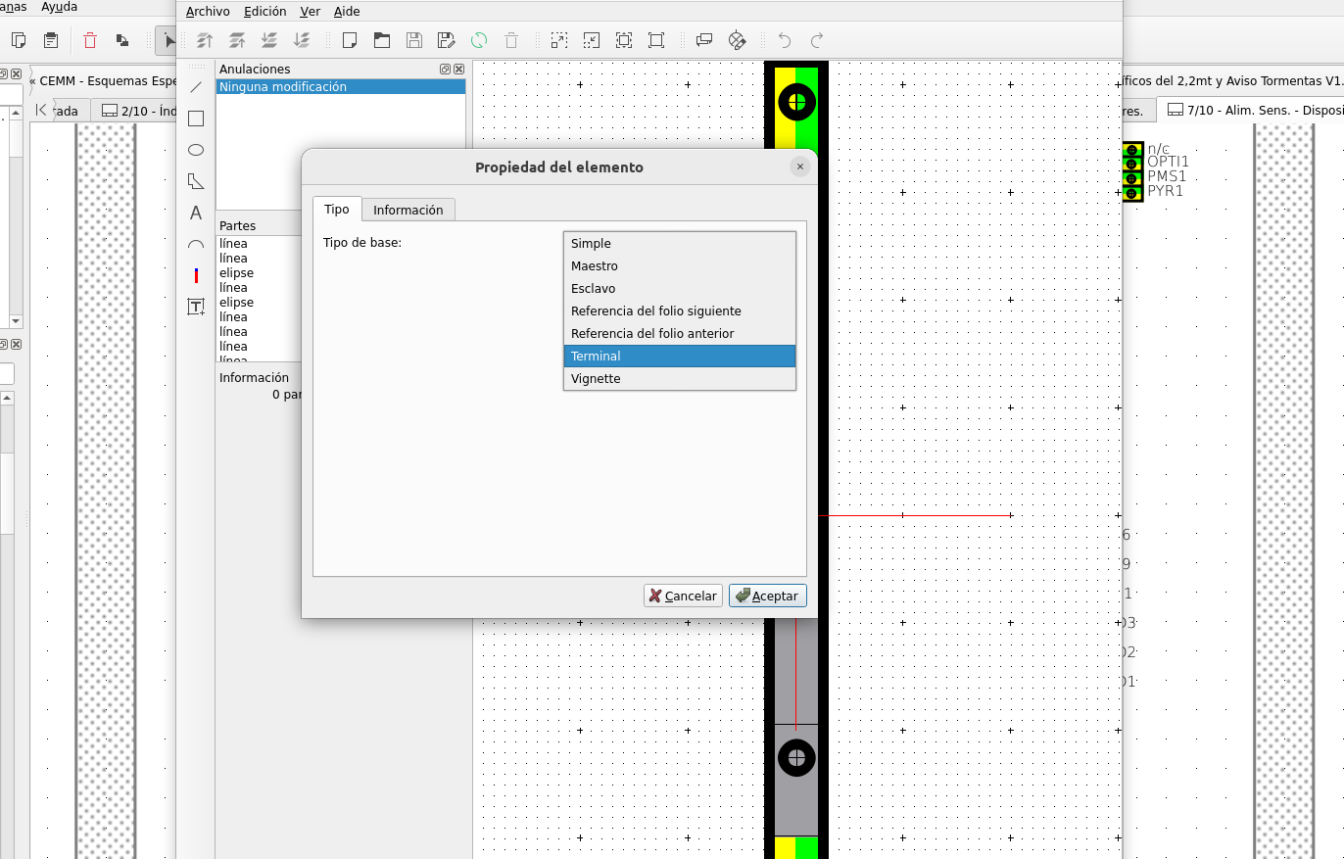Open the 7/10 Alim. Sens. folio tab
The height and width of the screenshot is (859, 1344).
1250,111
